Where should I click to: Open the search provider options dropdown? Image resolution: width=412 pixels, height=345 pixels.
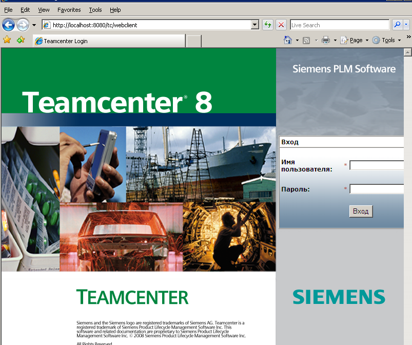point(406,25)
